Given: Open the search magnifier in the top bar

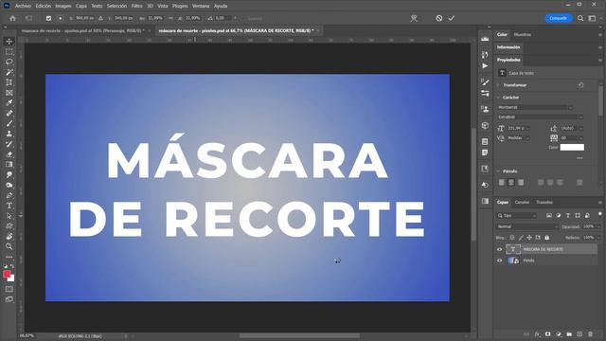Looking at the screenshot, I should [x=580, y=18].
